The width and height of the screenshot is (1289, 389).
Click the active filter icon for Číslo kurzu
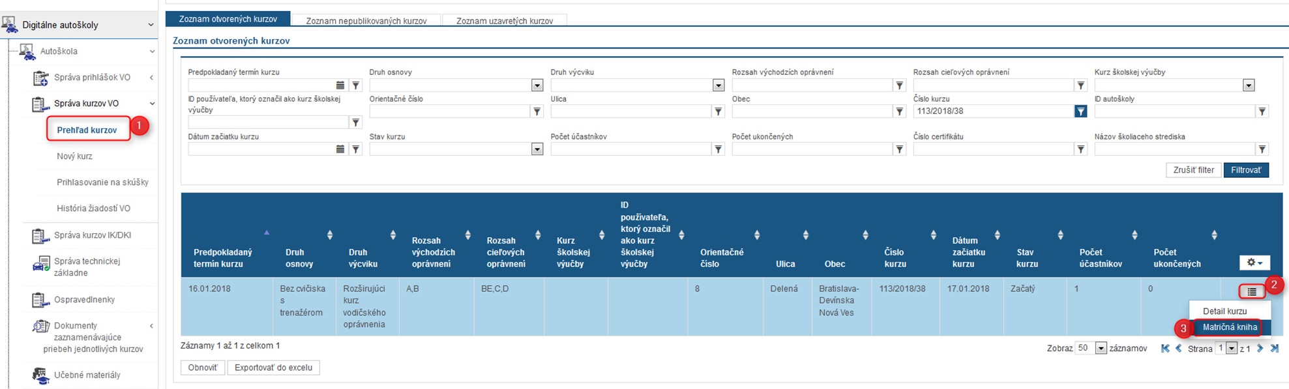(x=1080, y=111)
